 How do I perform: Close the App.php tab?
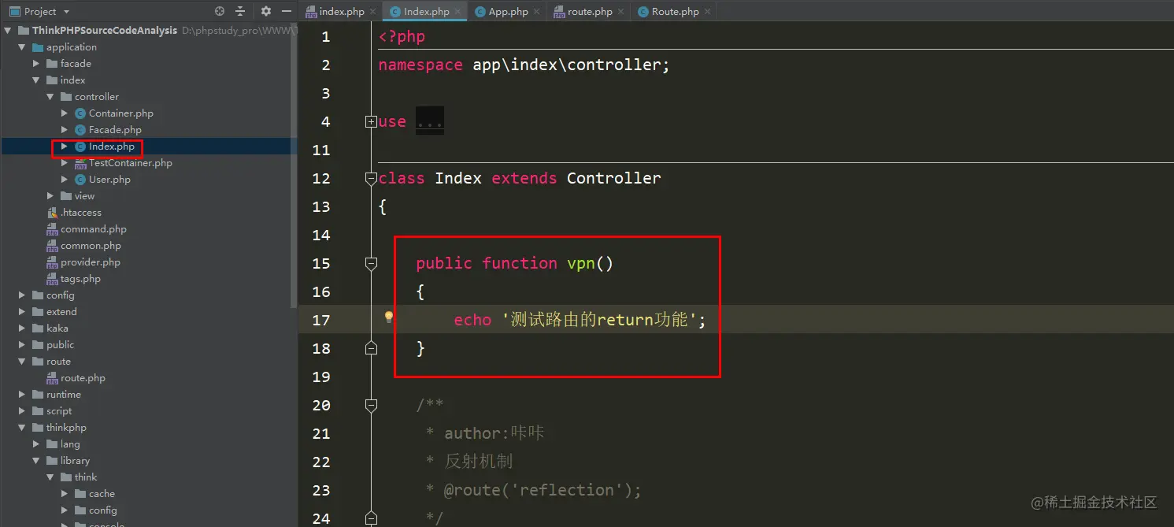[537, 12]
